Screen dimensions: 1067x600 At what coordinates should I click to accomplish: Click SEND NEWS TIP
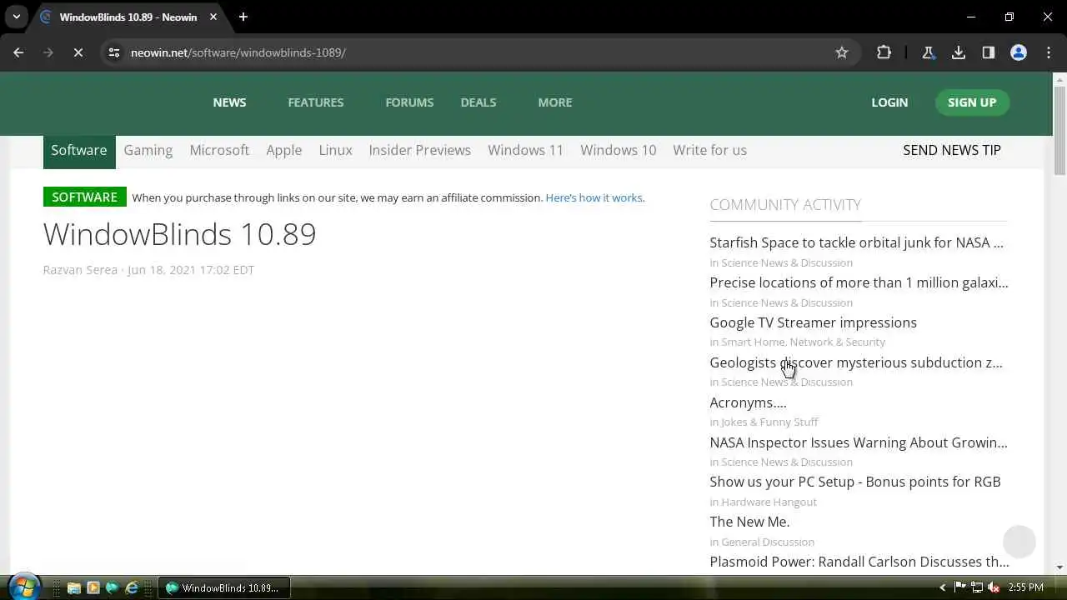tap(952, 150)
